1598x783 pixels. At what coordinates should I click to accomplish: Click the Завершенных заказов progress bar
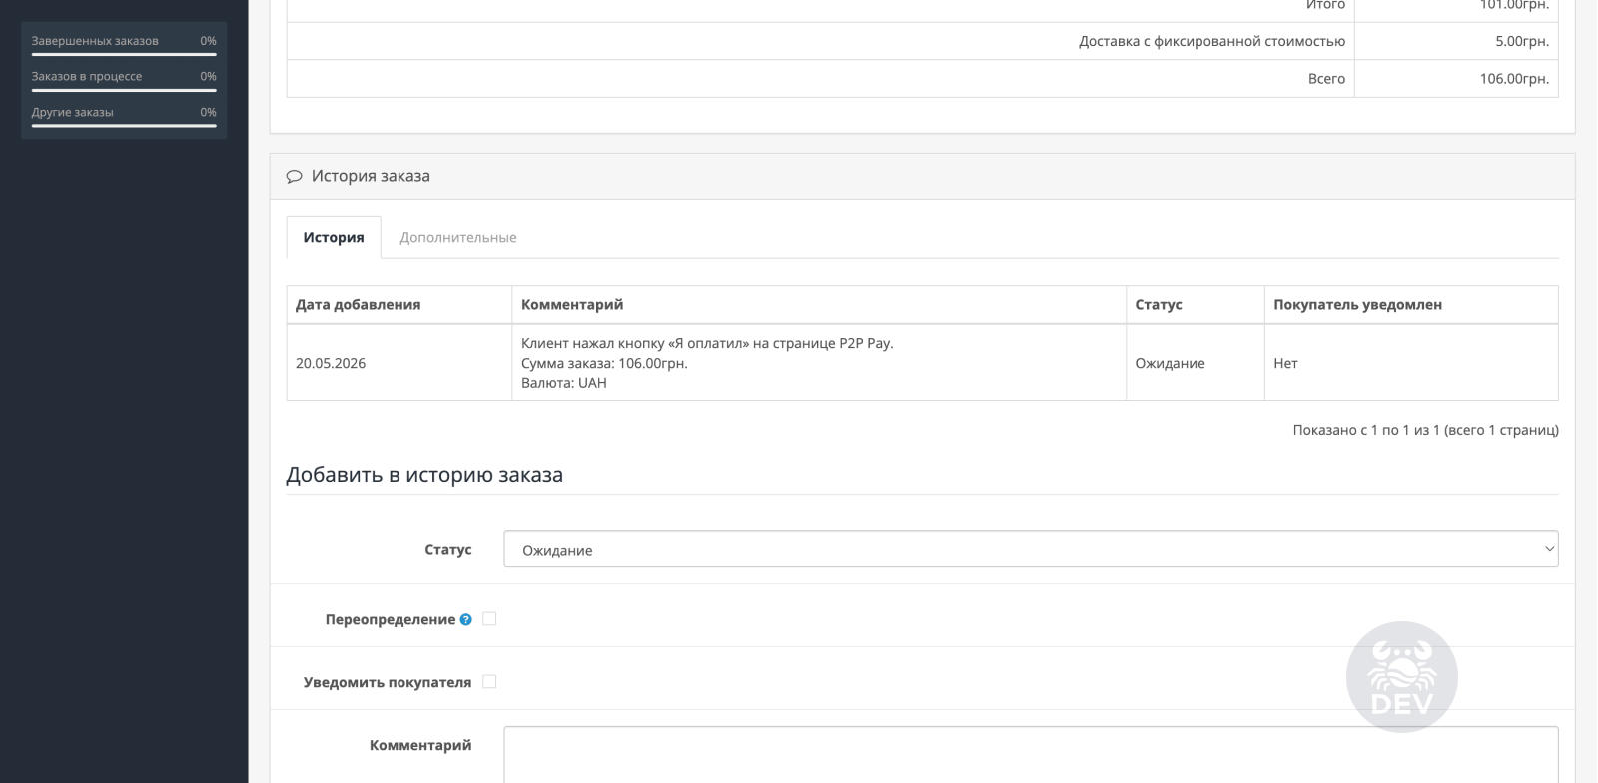[x=124, y=54]
